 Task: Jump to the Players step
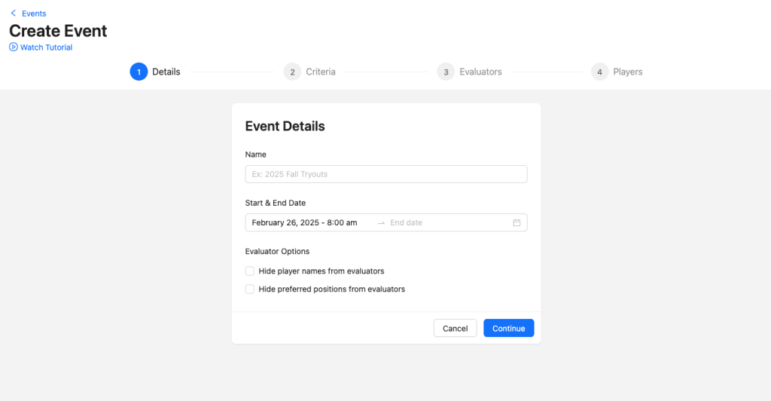click(x=628, y=72)
